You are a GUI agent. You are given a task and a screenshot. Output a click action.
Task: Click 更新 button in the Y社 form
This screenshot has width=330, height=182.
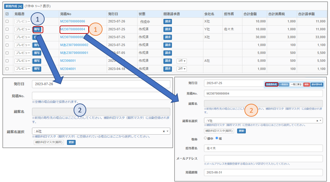(241, 131)
